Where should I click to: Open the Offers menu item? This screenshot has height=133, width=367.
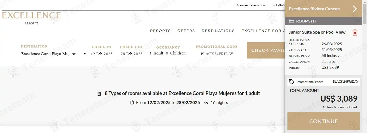186,31
